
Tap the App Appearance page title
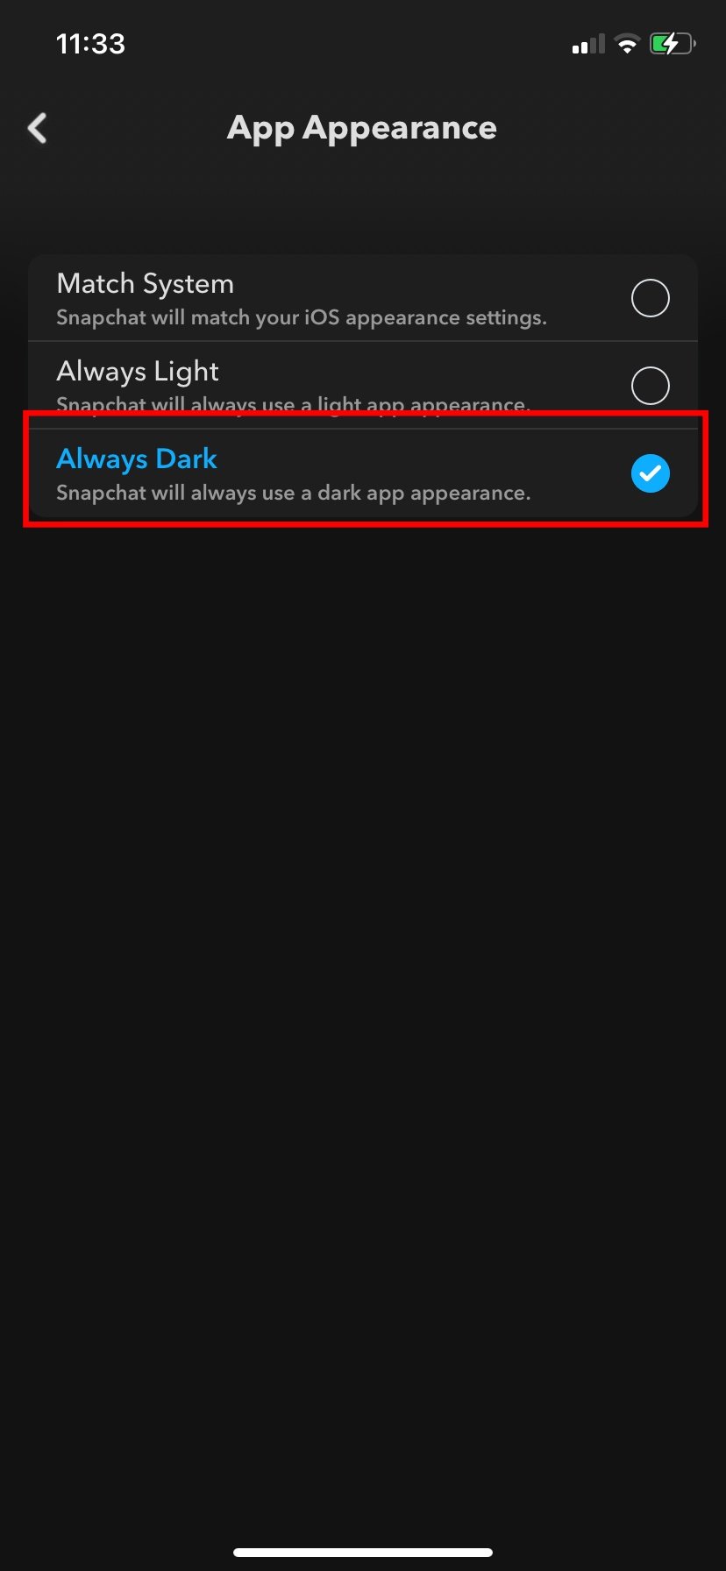point(362,128)
